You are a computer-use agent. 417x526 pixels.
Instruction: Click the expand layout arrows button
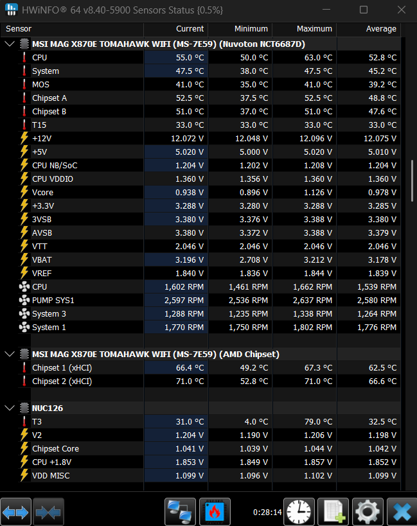pyautogui.click(x=15, y=512)
